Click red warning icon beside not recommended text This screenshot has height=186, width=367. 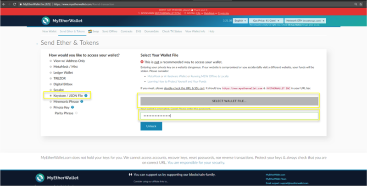tap(142, 62)
